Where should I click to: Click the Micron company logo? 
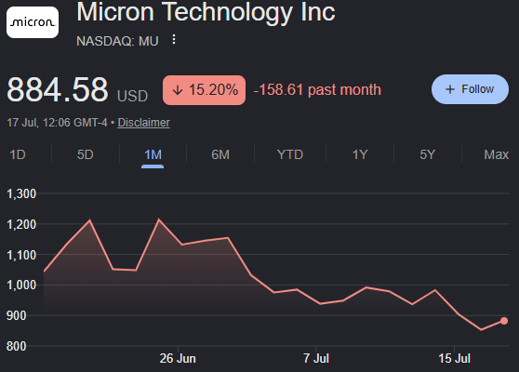point(33,22)
